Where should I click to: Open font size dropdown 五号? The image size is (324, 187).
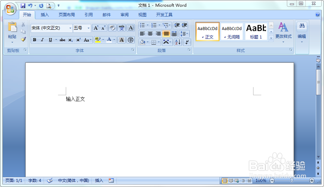click(88, 28)
